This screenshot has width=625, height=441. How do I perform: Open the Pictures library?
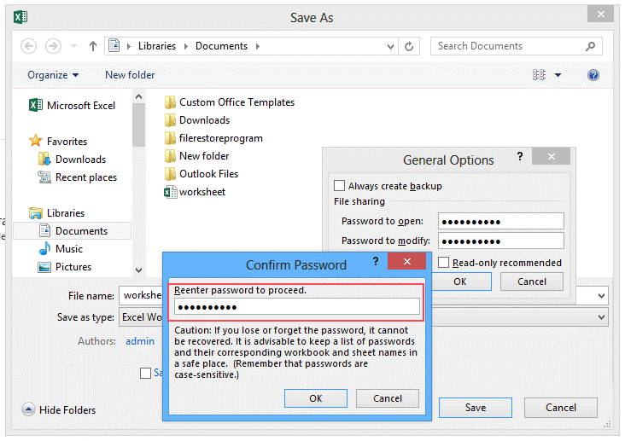tap(65, 267)
